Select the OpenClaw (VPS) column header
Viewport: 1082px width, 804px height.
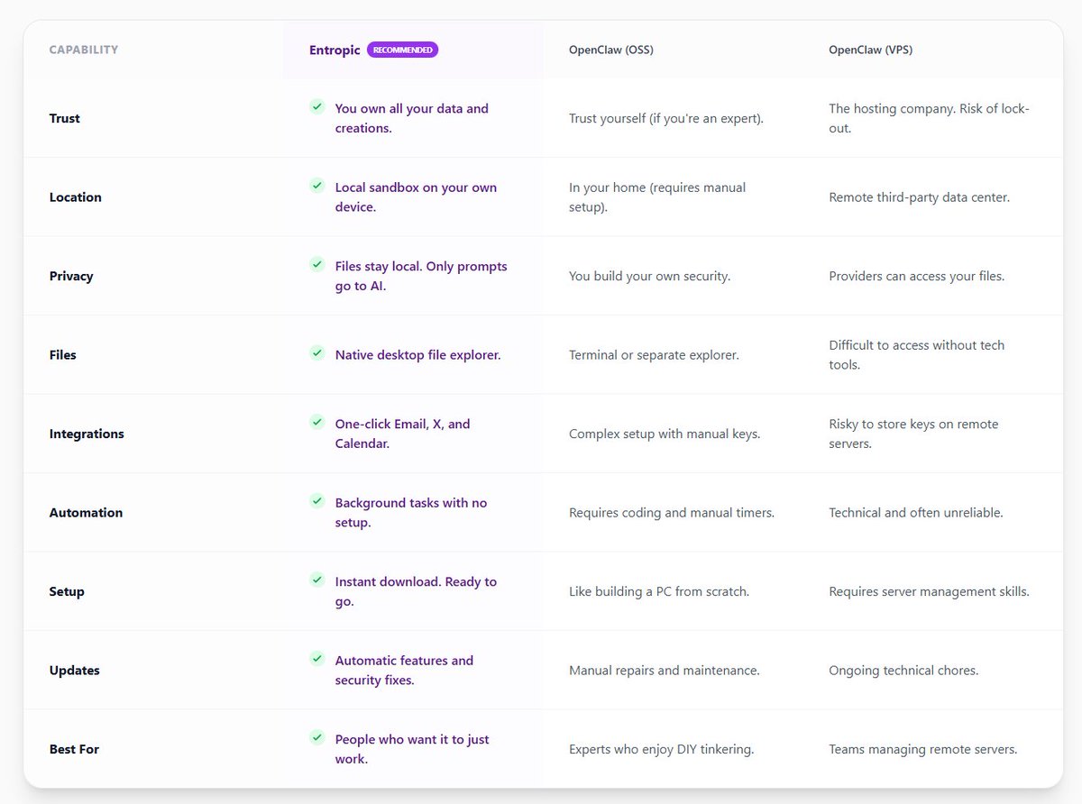(871, 50)
